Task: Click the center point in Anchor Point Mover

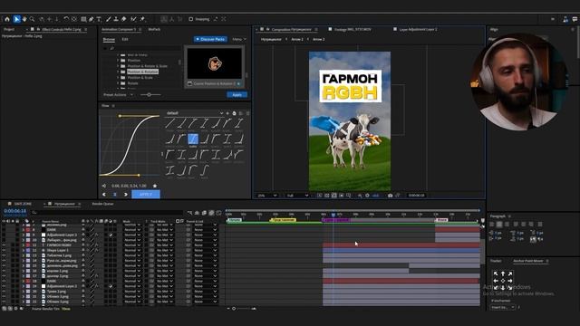Action: [x=503, y=281]
